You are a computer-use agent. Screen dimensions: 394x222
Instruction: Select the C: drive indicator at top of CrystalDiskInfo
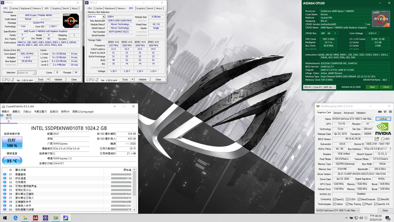pos(8,118)
